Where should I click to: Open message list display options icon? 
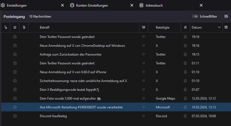pyautogui.click(x=226, y=17)
